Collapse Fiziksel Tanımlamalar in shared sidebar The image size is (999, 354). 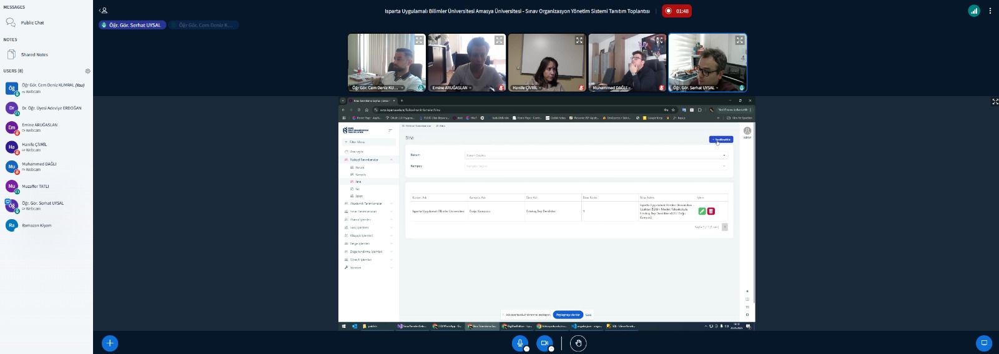point(368,160)
